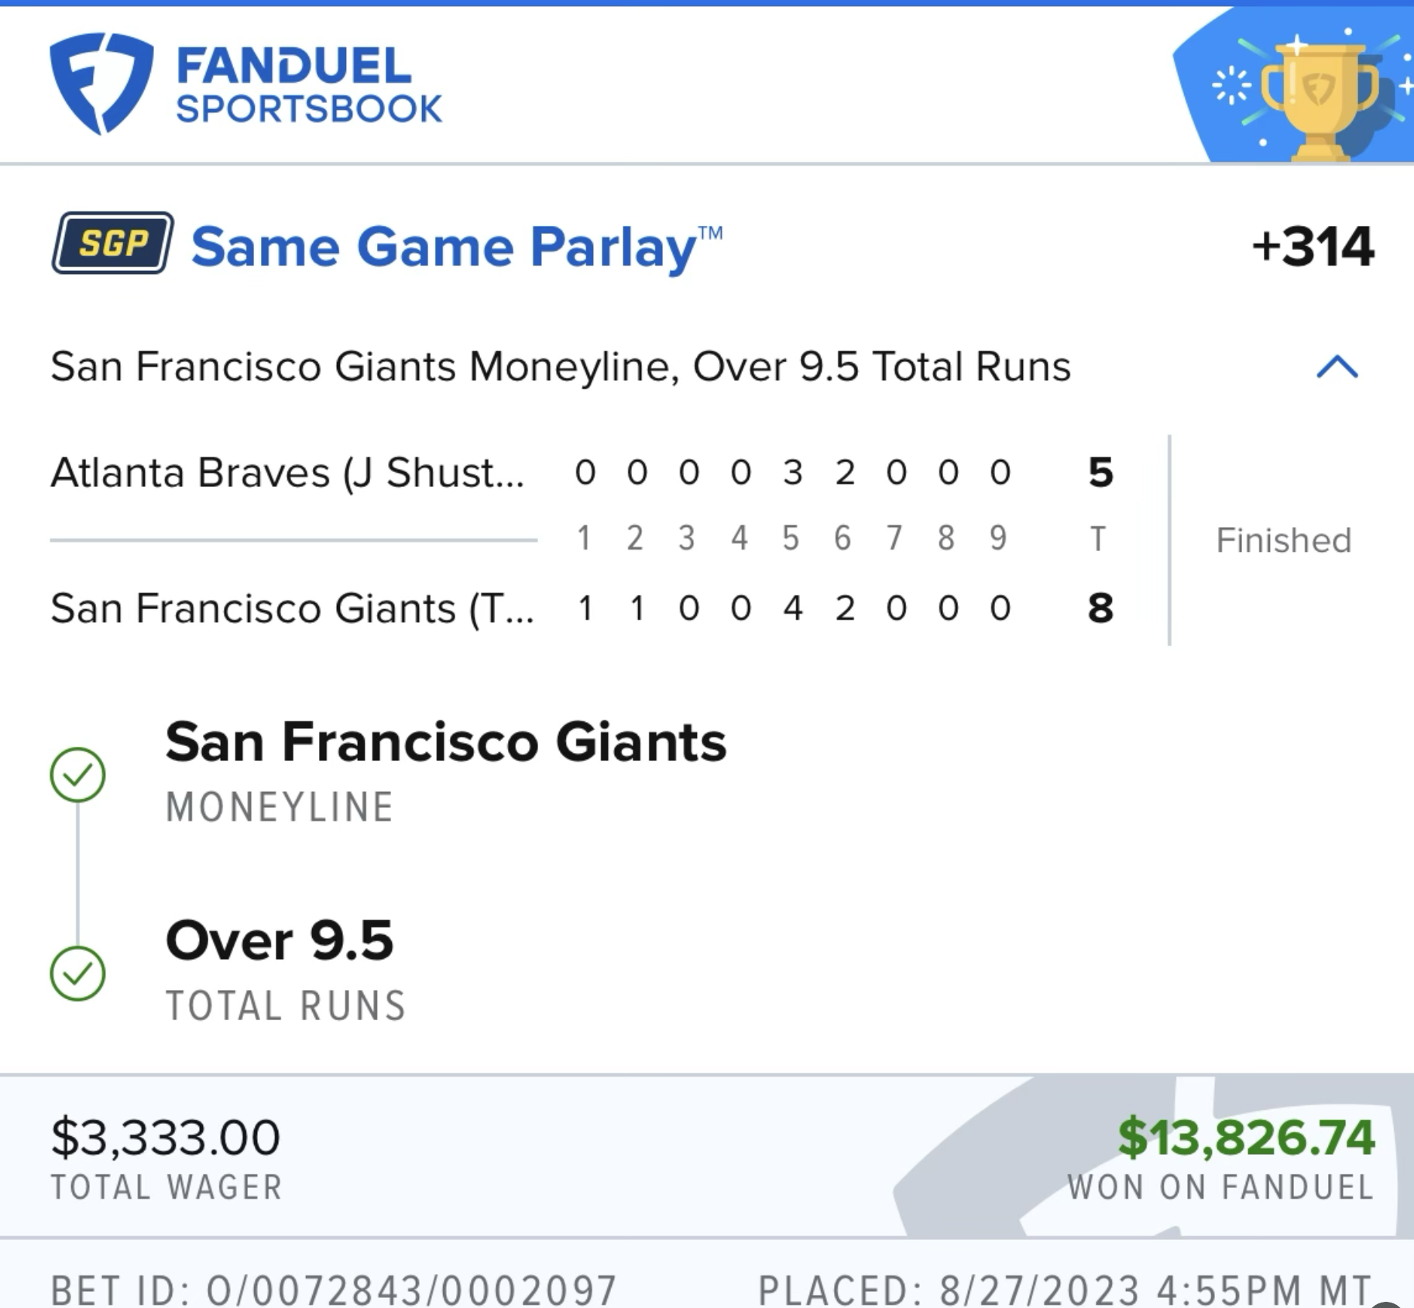Viewport: 1414px width, 1308px height.
Task: Click the parlay summary description line
Action: pyautogui.click(x=560, y=366)
